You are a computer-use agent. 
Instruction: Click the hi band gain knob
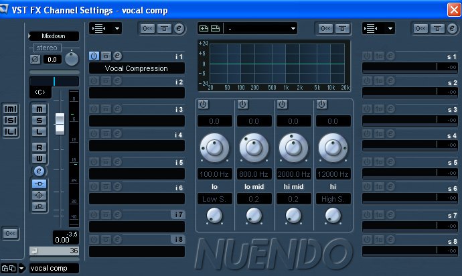(333, 148)
